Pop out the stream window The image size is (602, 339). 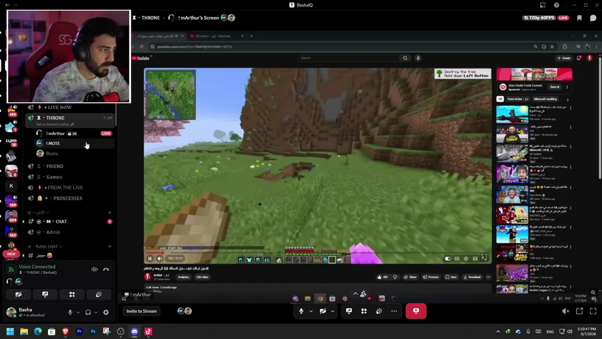tap(579, 311)
